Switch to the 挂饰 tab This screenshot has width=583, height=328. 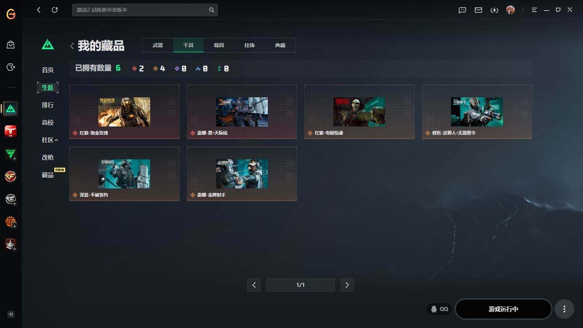pos(250,45)
